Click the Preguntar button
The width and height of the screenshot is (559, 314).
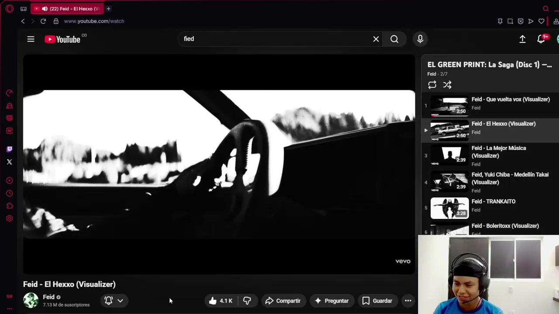[x=331, y=301]
